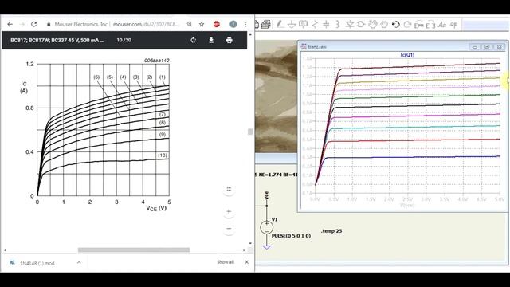Open the red adblock extension icon
This screenshot has height=287, width=510.
(217, 24)
